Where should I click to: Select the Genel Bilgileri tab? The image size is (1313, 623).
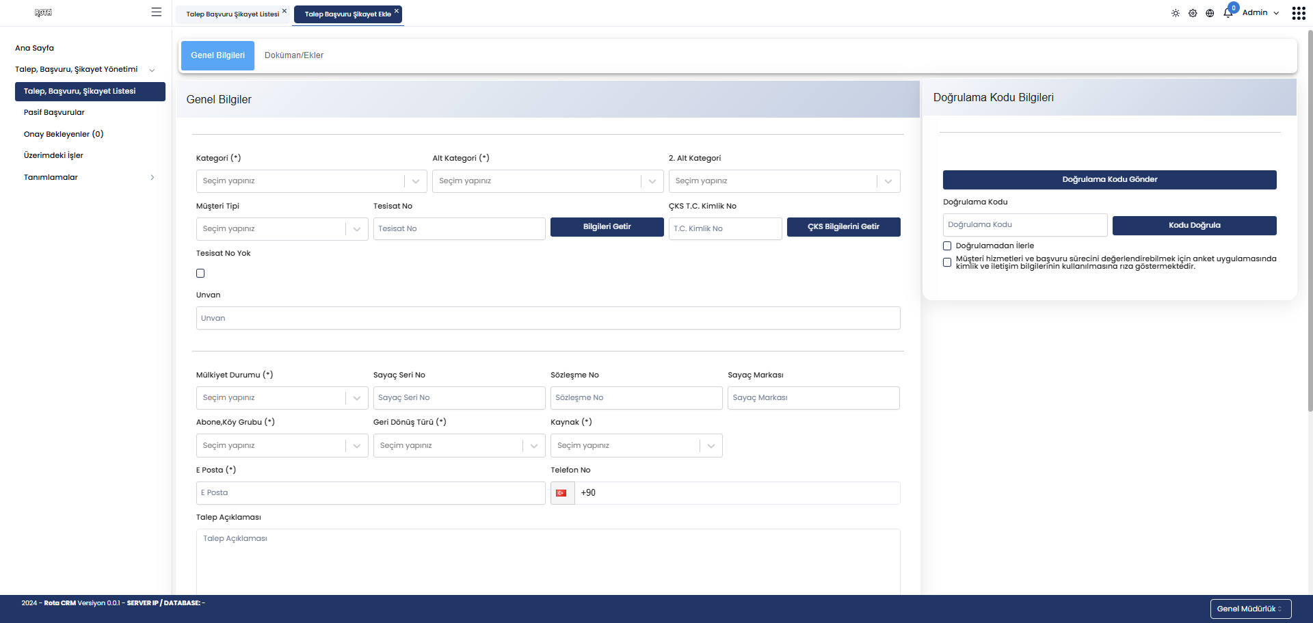pyautogui.click(x=217, y=55)
